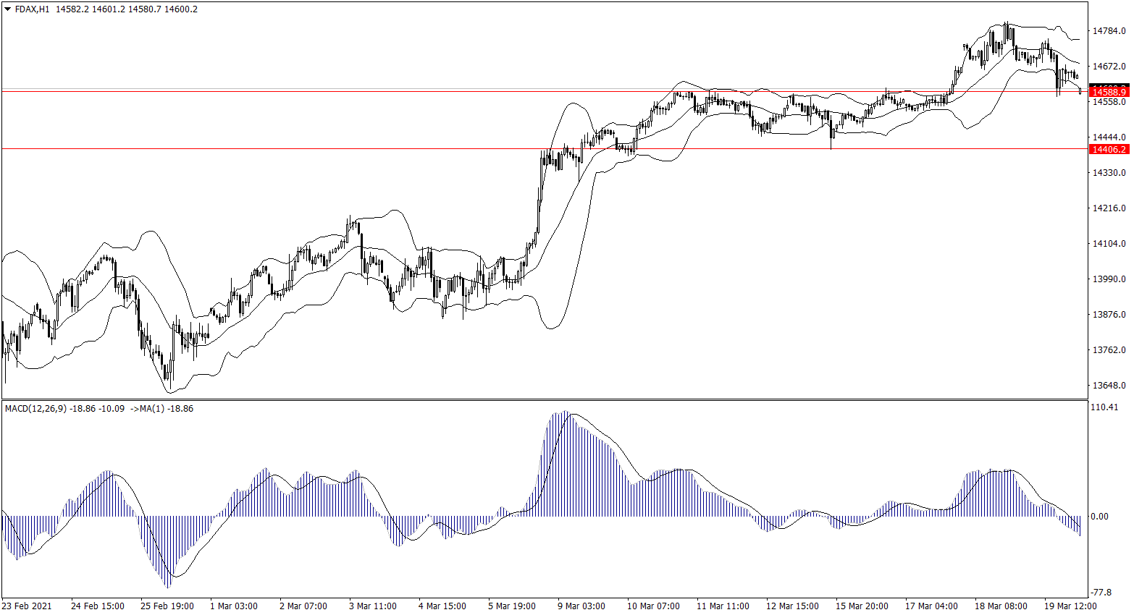This screenshot has width=1134, height=615.
Task: Select the 15 Mar 20:00 time label
Action: (x=862, y=606)
